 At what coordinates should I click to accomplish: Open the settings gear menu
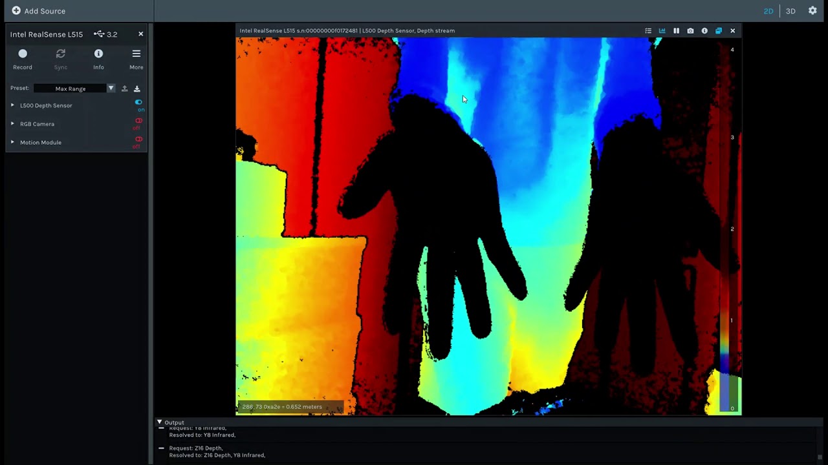[x=812, y=11]
